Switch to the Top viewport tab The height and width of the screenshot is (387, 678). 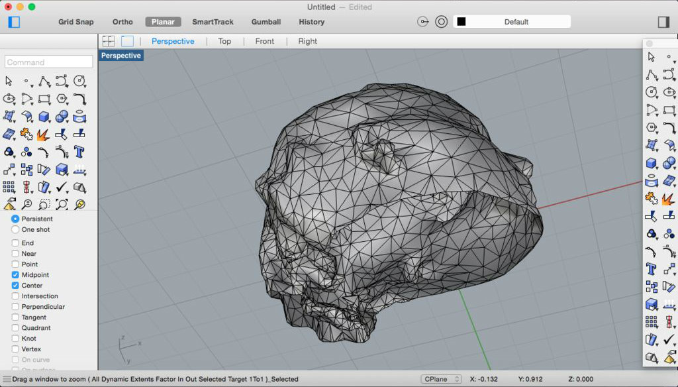224,41
